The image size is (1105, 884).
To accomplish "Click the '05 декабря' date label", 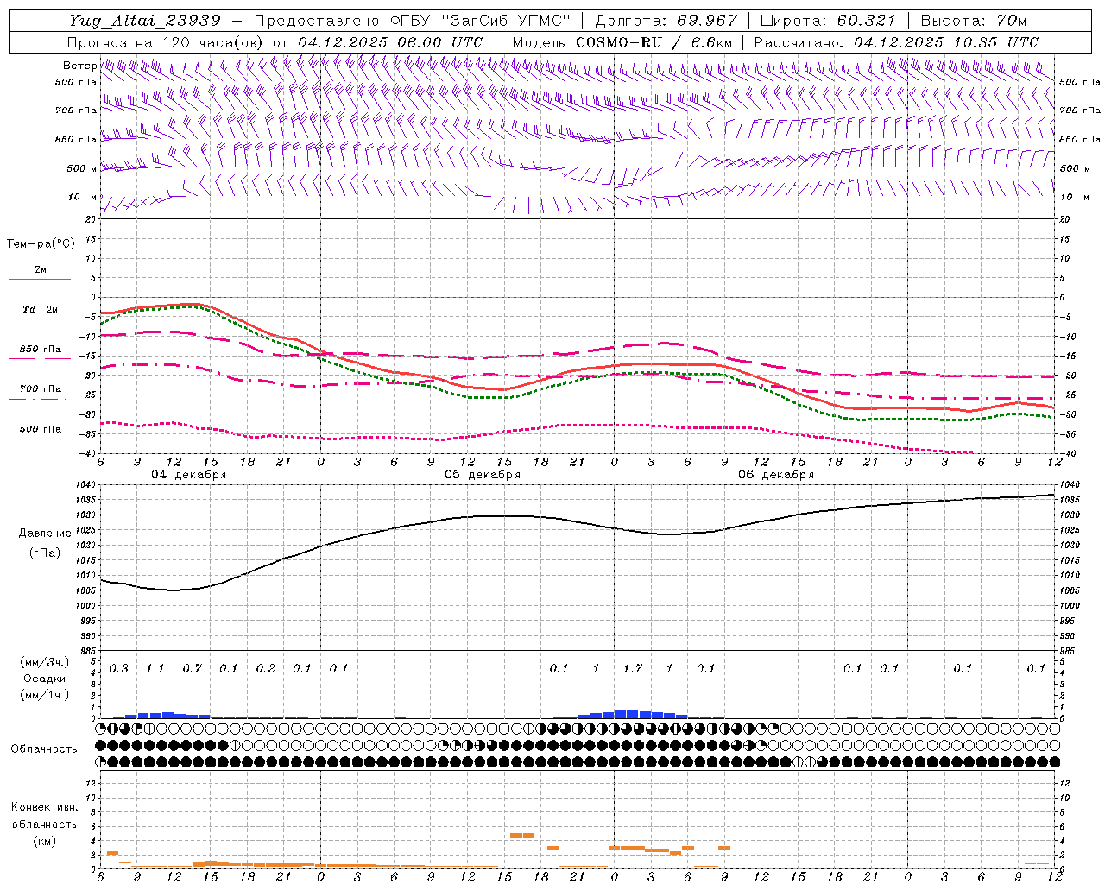I will [x=483, y=475].
